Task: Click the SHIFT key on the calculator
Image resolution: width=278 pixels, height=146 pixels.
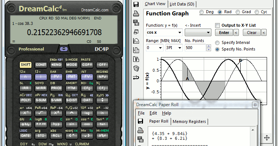Action: coord(26,65)
